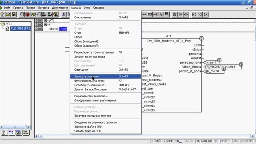
Task: Click left arrow of POU panel scrollbar
Action: coord(2,127)
